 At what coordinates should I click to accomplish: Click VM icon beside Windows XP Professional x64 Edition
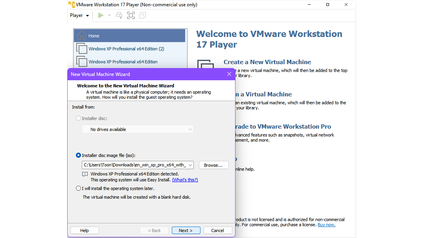pos(82,61)
